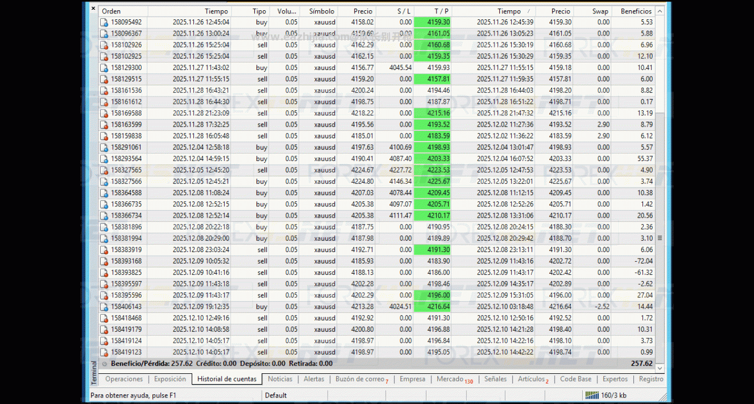
Task: Click the Default profile in status bar
Action: 276,395
